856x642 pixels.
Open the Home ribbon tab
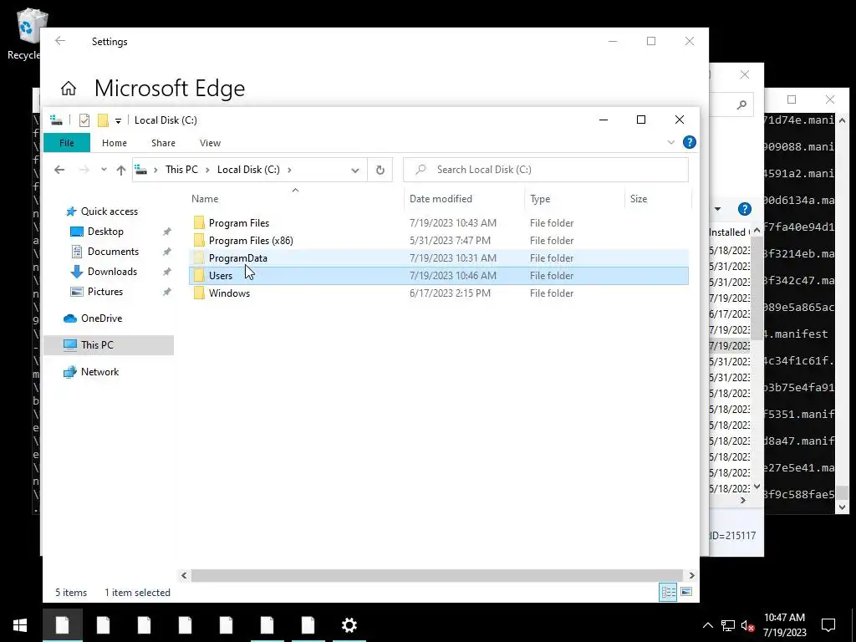point(114,143)
